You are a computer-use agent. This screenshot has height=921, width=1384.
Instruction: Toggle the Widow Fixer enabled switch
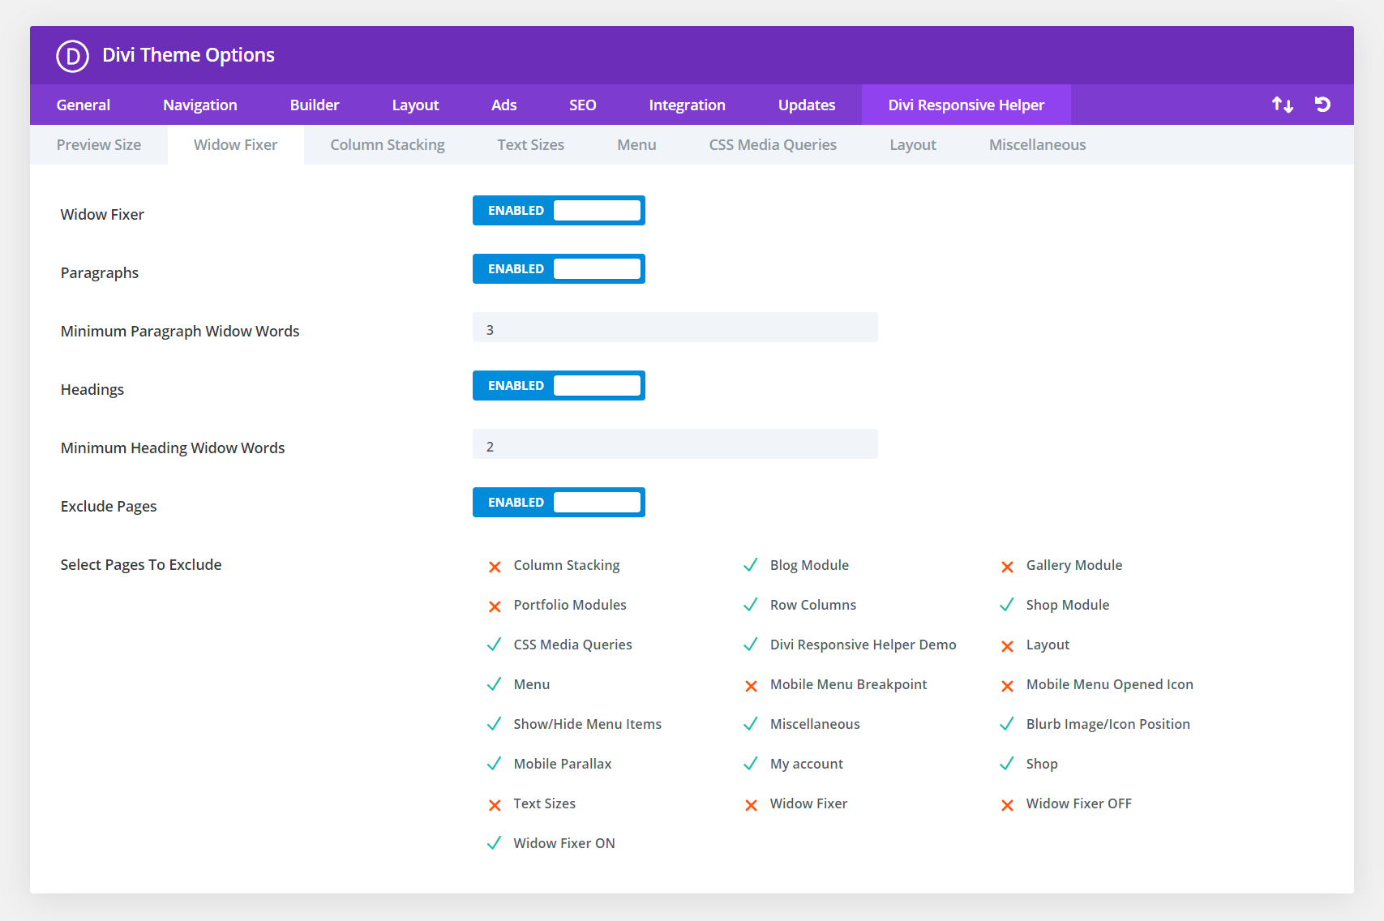point(559,211)
